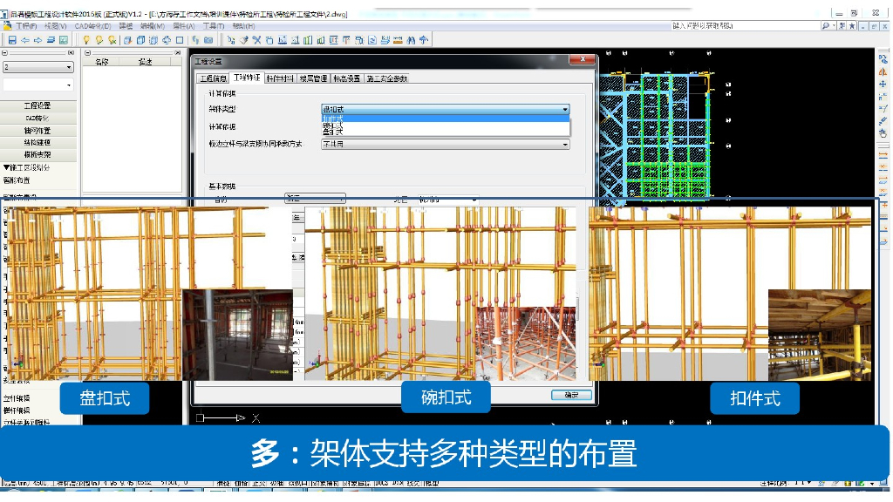Click the 确定 button in dialog
The image size is (893, 502).
coord(571,395)
